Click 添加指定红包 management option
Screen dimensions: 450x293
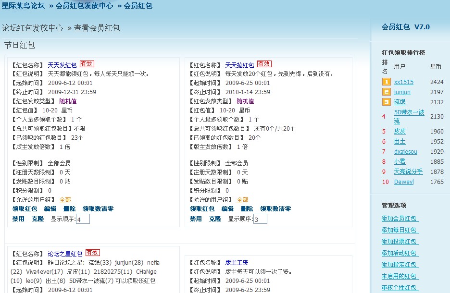pyautogui.click(x=400, y=264)
